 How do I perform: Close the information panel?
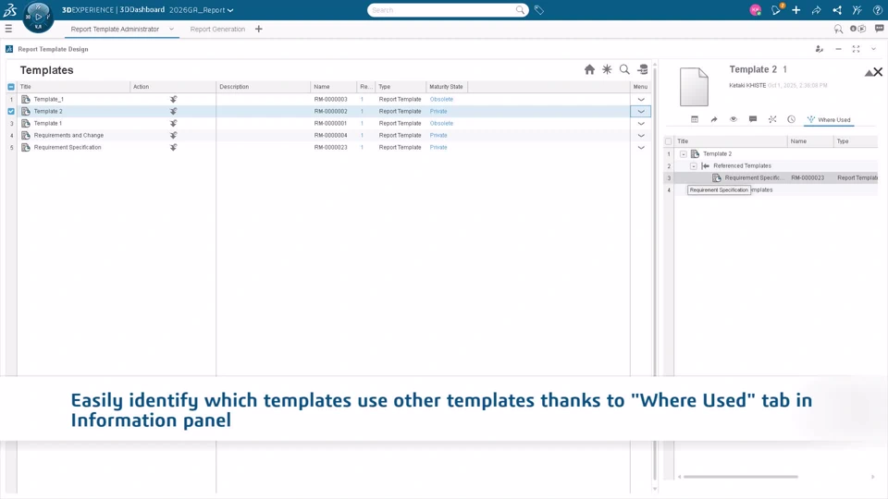point(878,72)
